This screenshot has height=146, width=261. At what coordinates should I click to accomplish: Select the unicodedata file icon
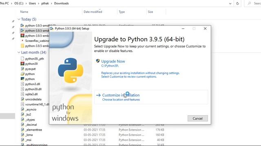tap(22, 99)
